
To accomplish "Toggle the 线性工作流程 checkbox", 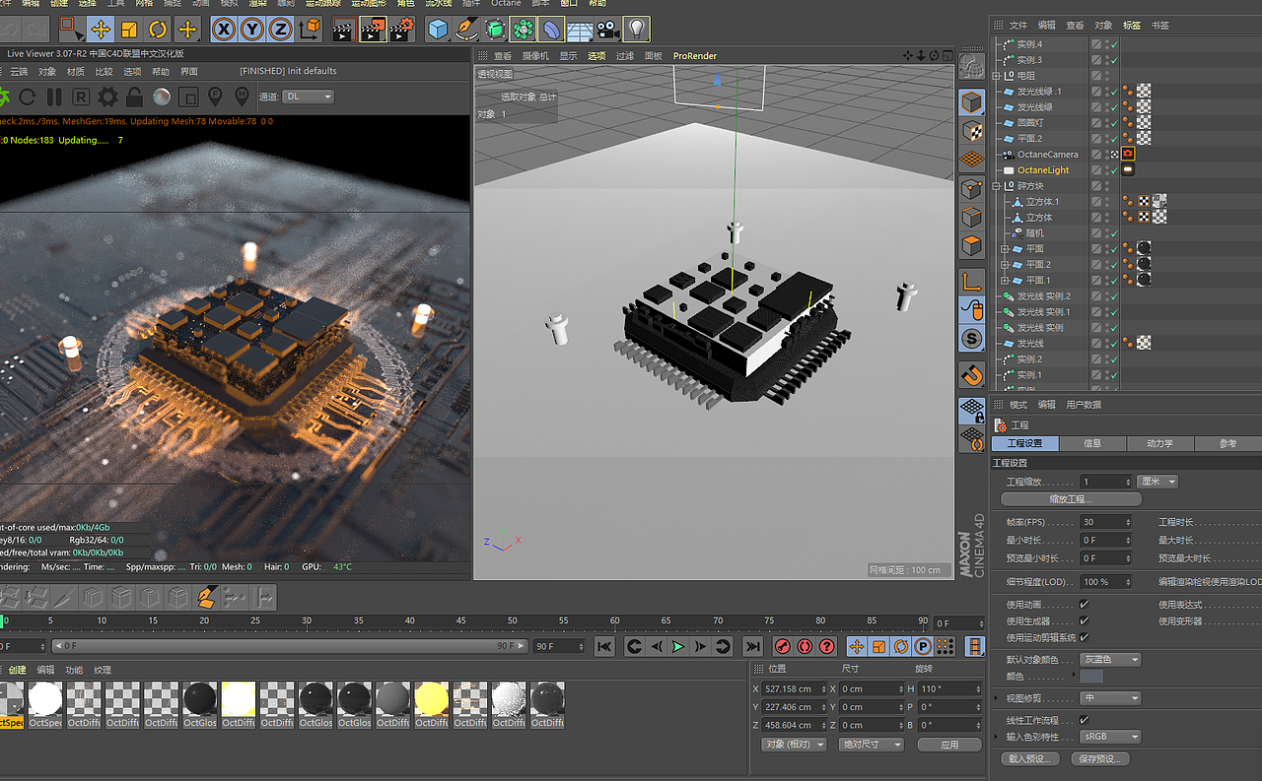I will pos(1085,720).
